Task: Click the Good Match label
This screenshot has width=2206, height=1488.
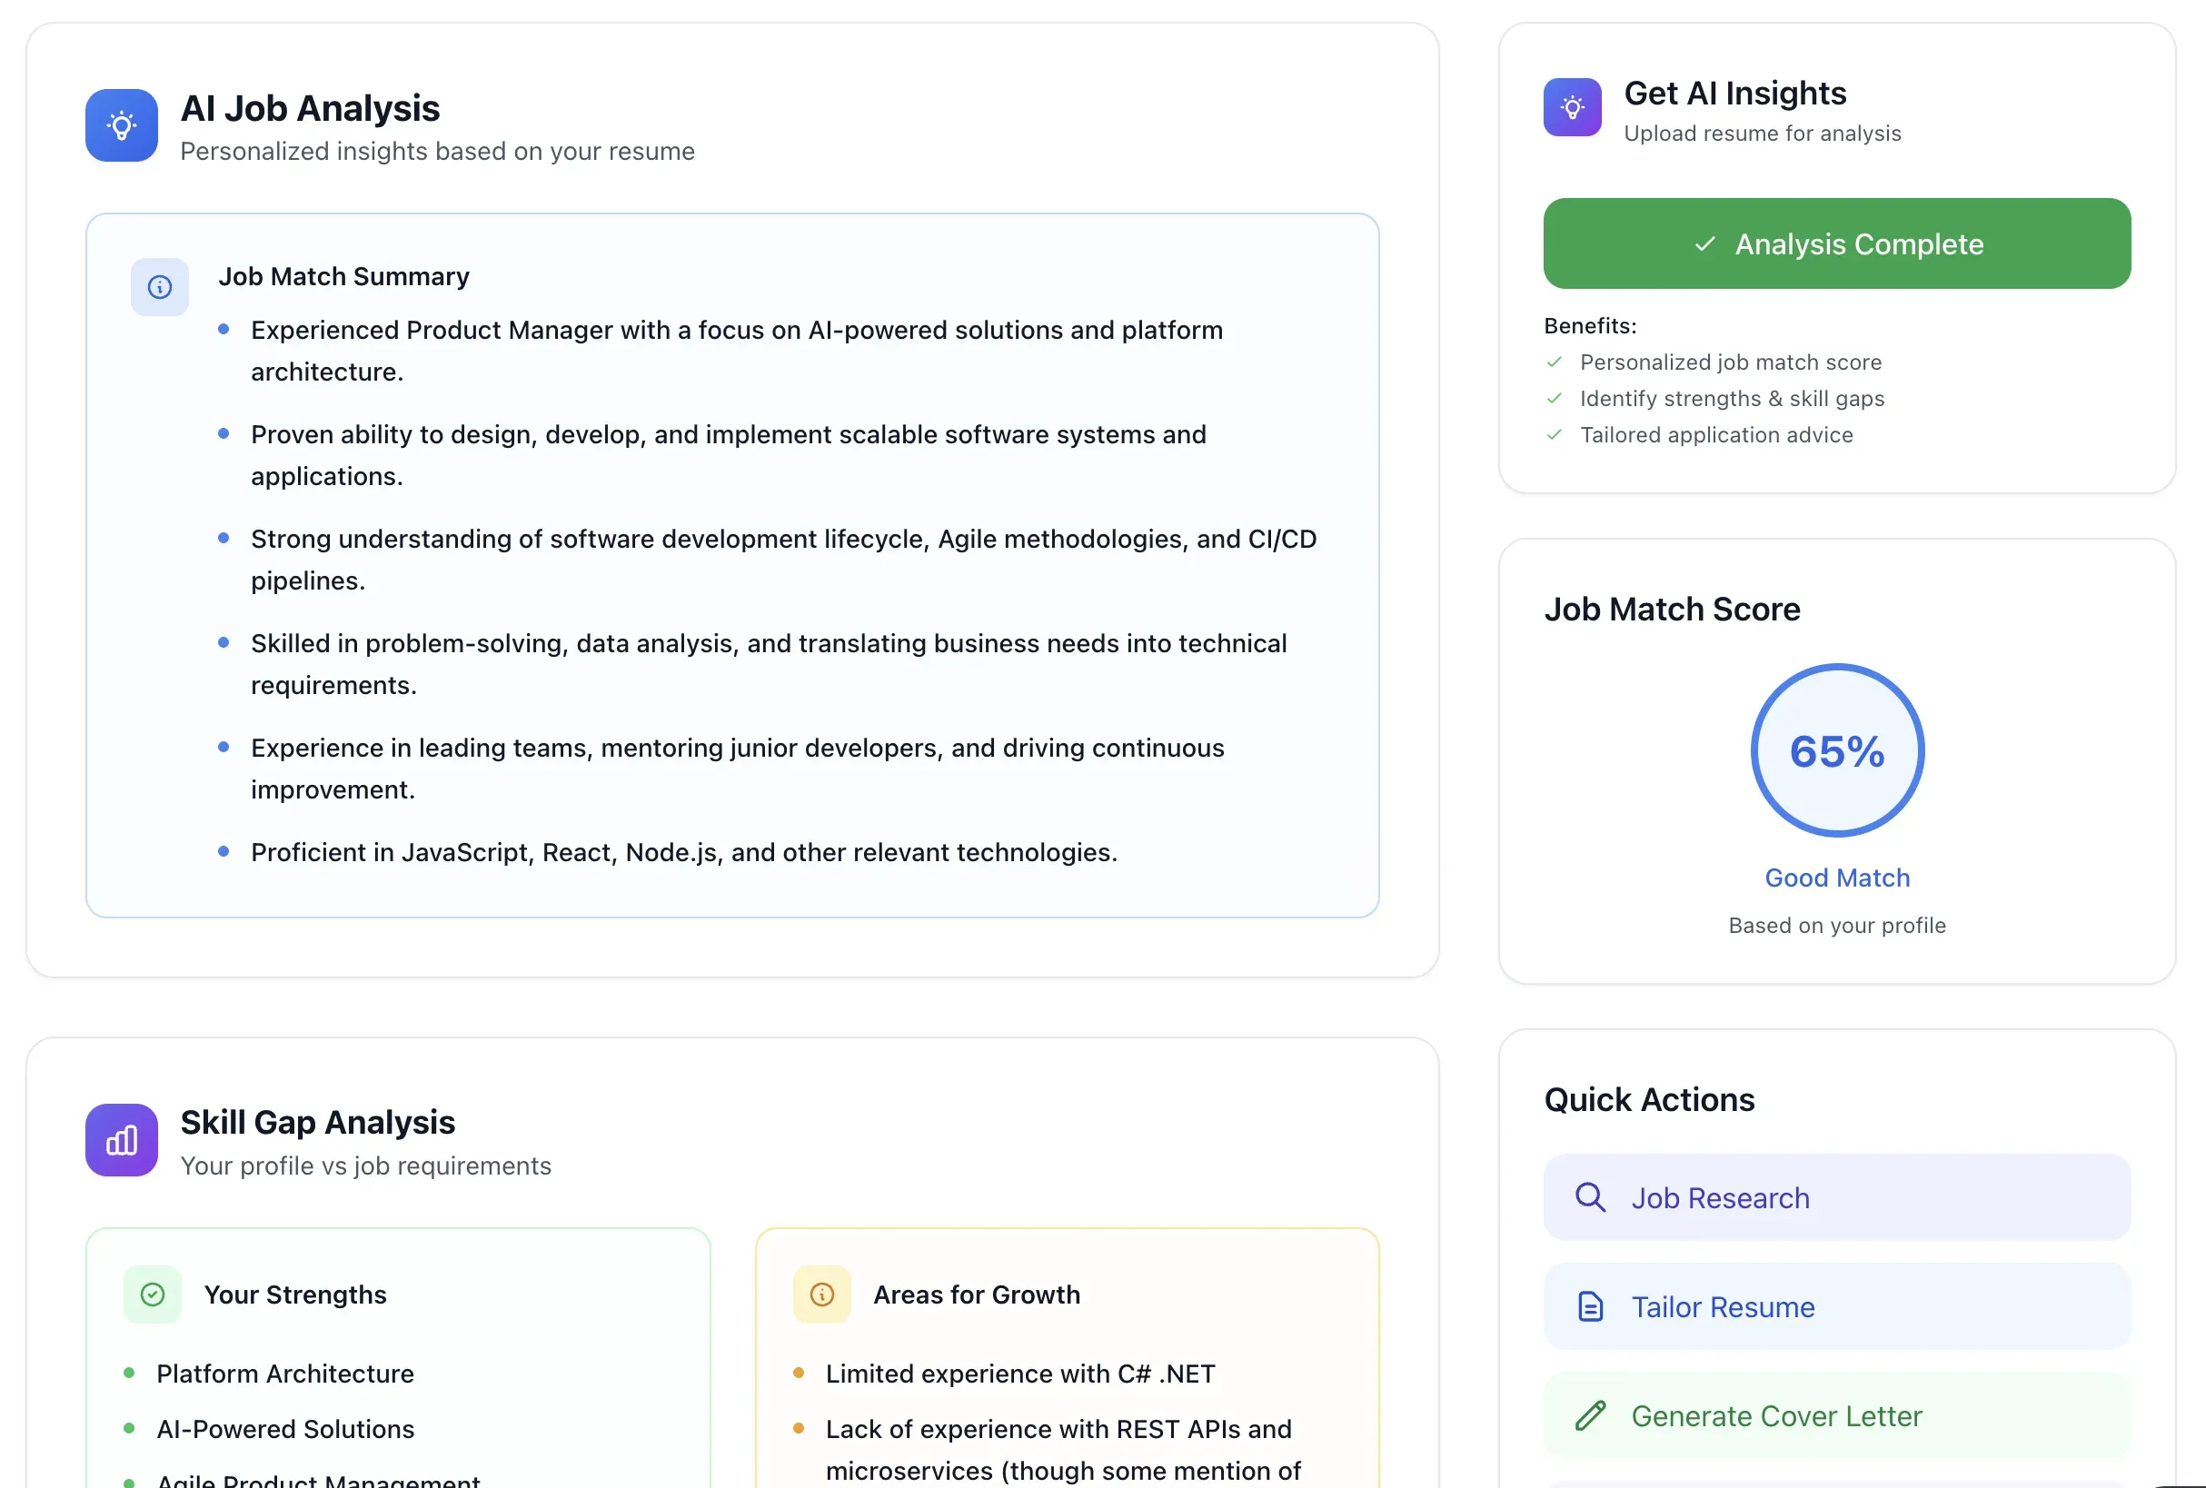Action: tap(1837, 878)
